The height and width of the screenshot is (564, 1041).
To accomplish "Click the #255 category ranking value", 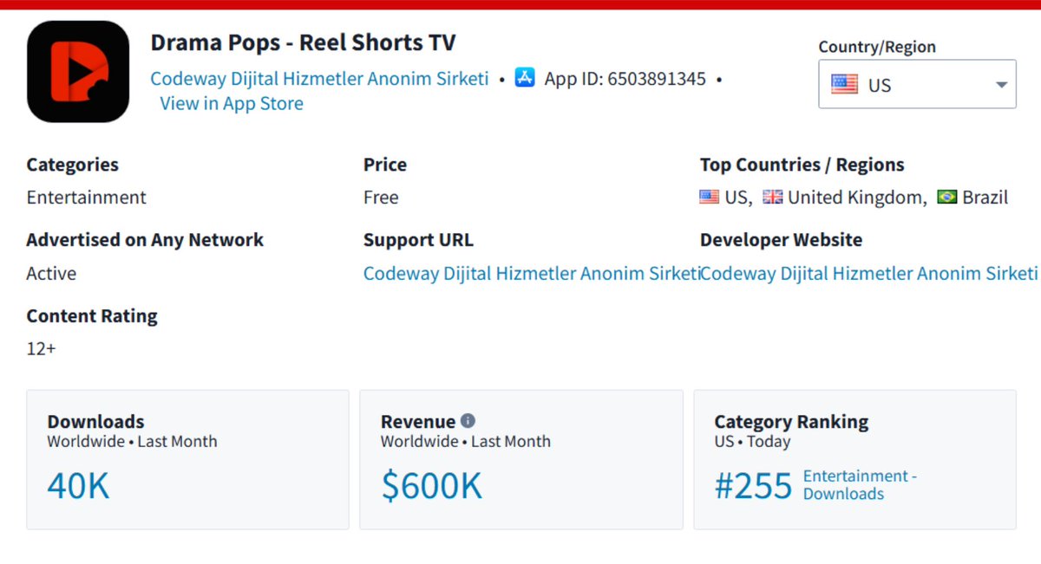I will (753, 486).
